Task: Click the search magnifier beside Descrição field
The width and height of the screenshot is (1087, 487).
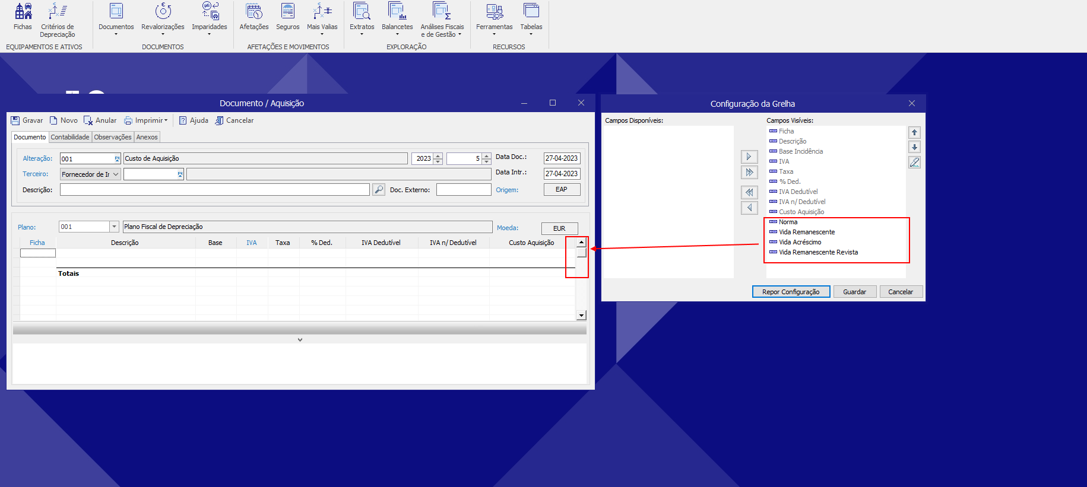Action: (378, 190)
